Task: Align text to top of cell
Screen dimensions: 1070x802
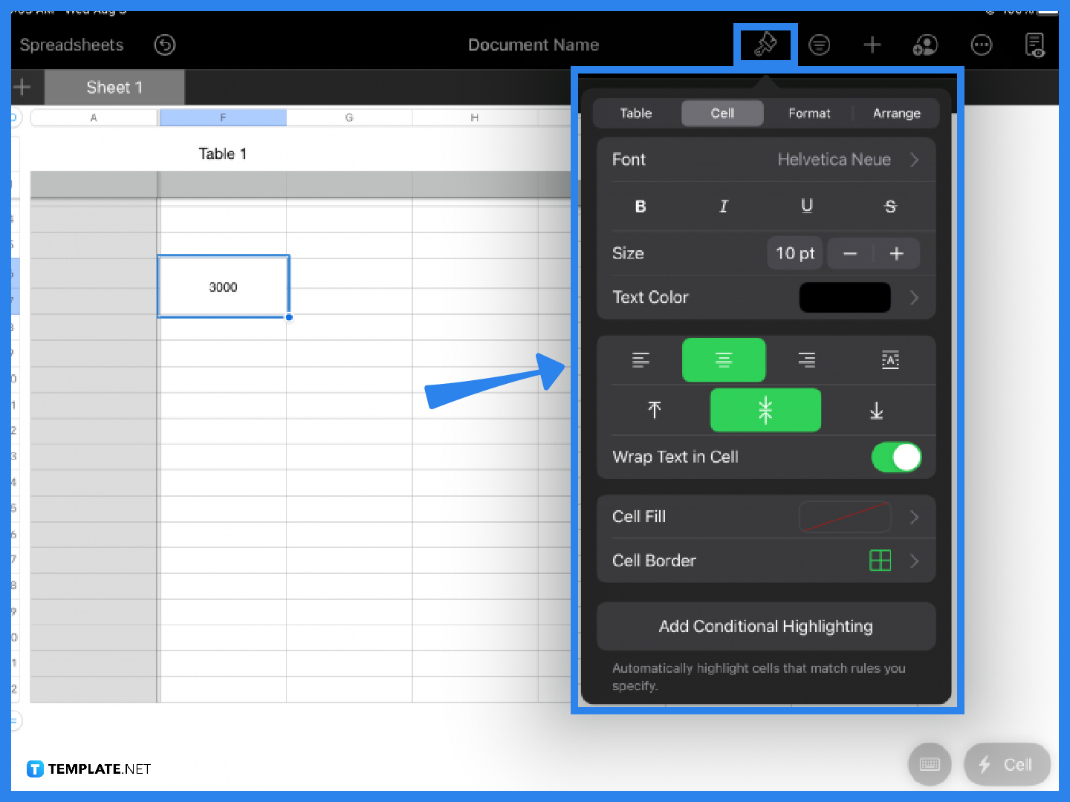Action: pos(655,410)
